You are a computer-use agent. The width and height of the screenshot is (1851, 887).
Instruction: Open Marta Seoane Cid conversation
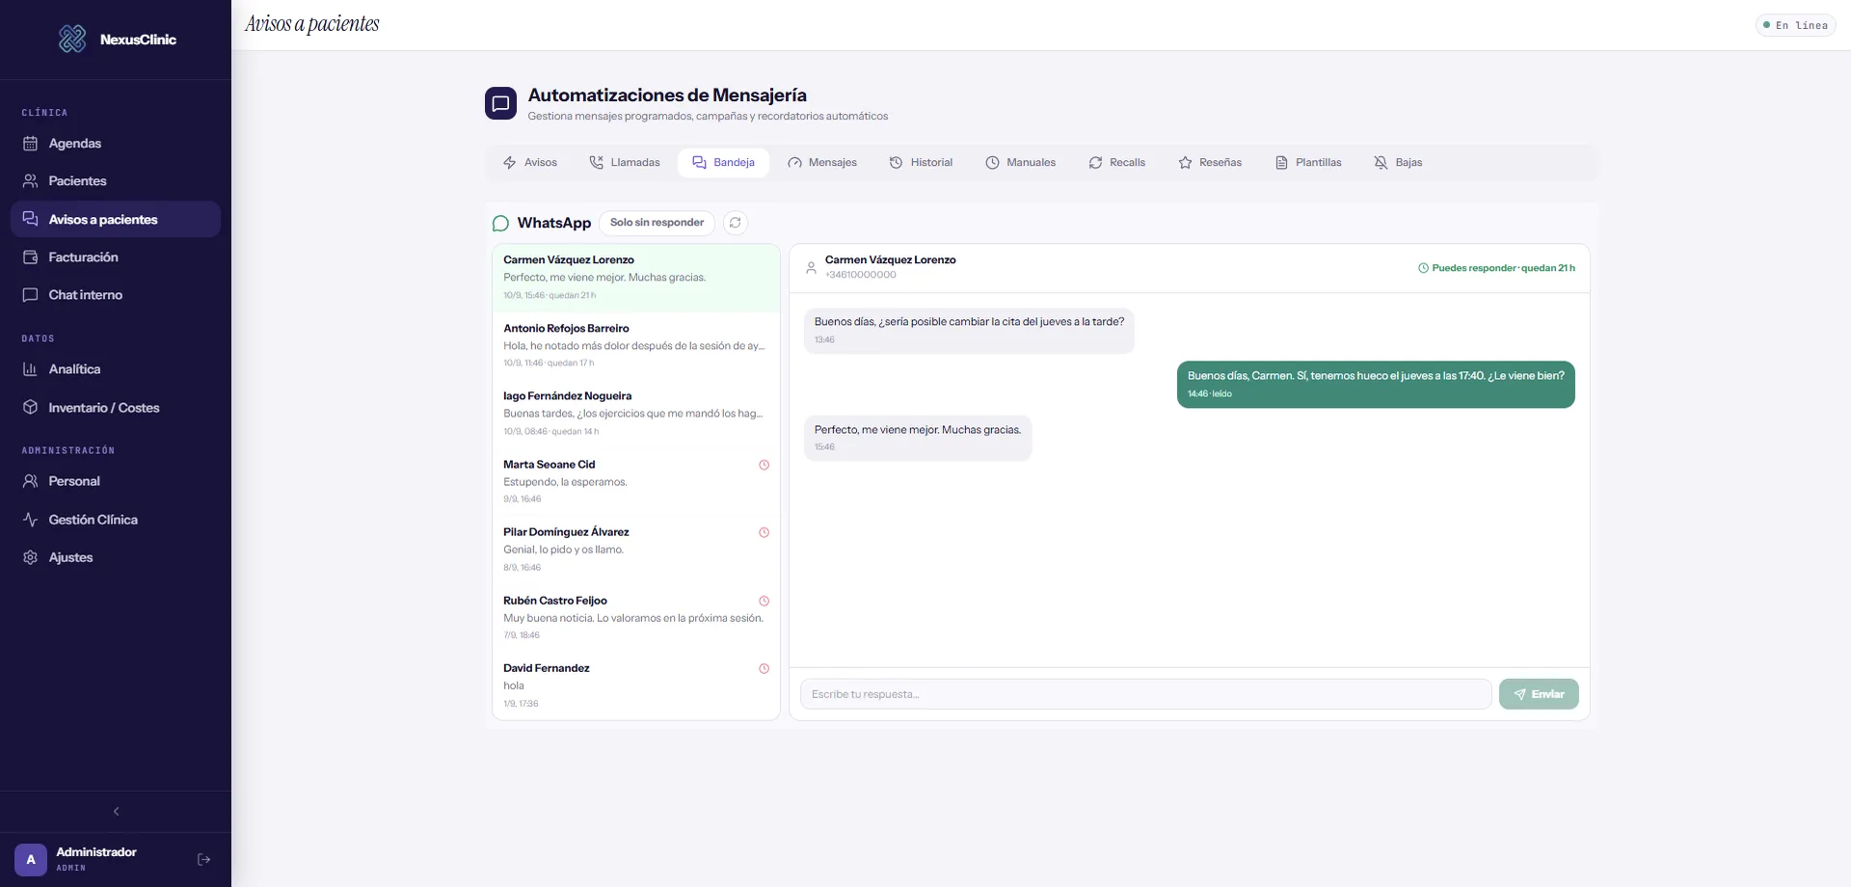click(x=636, y=481)
